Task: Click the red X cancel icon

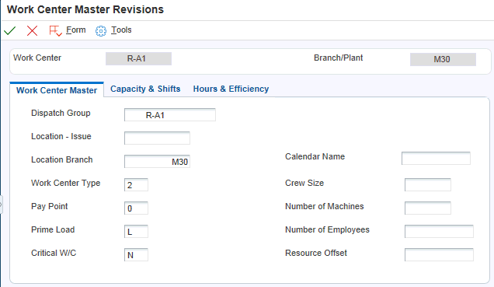Action: (32, 30)
